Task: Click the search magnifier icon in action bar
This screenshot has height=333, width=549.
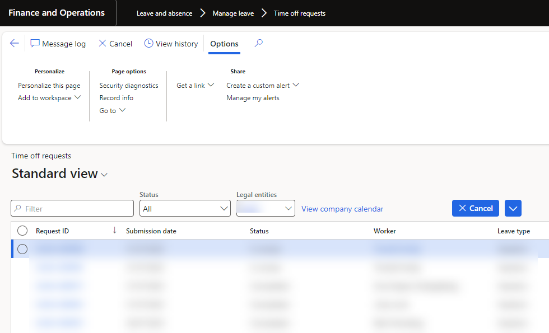Action: pos(258,44)
